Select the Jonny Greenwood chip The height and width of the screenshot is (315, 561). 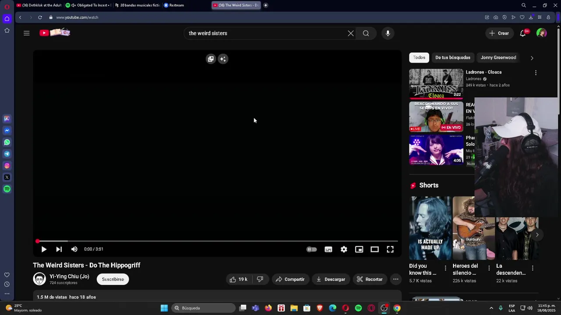(498, 58)
